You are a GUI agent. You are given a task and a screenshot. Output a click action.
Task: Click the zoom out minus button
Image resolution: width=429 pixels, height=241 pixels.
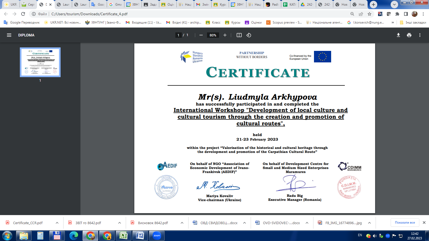[x=201, y=35]
